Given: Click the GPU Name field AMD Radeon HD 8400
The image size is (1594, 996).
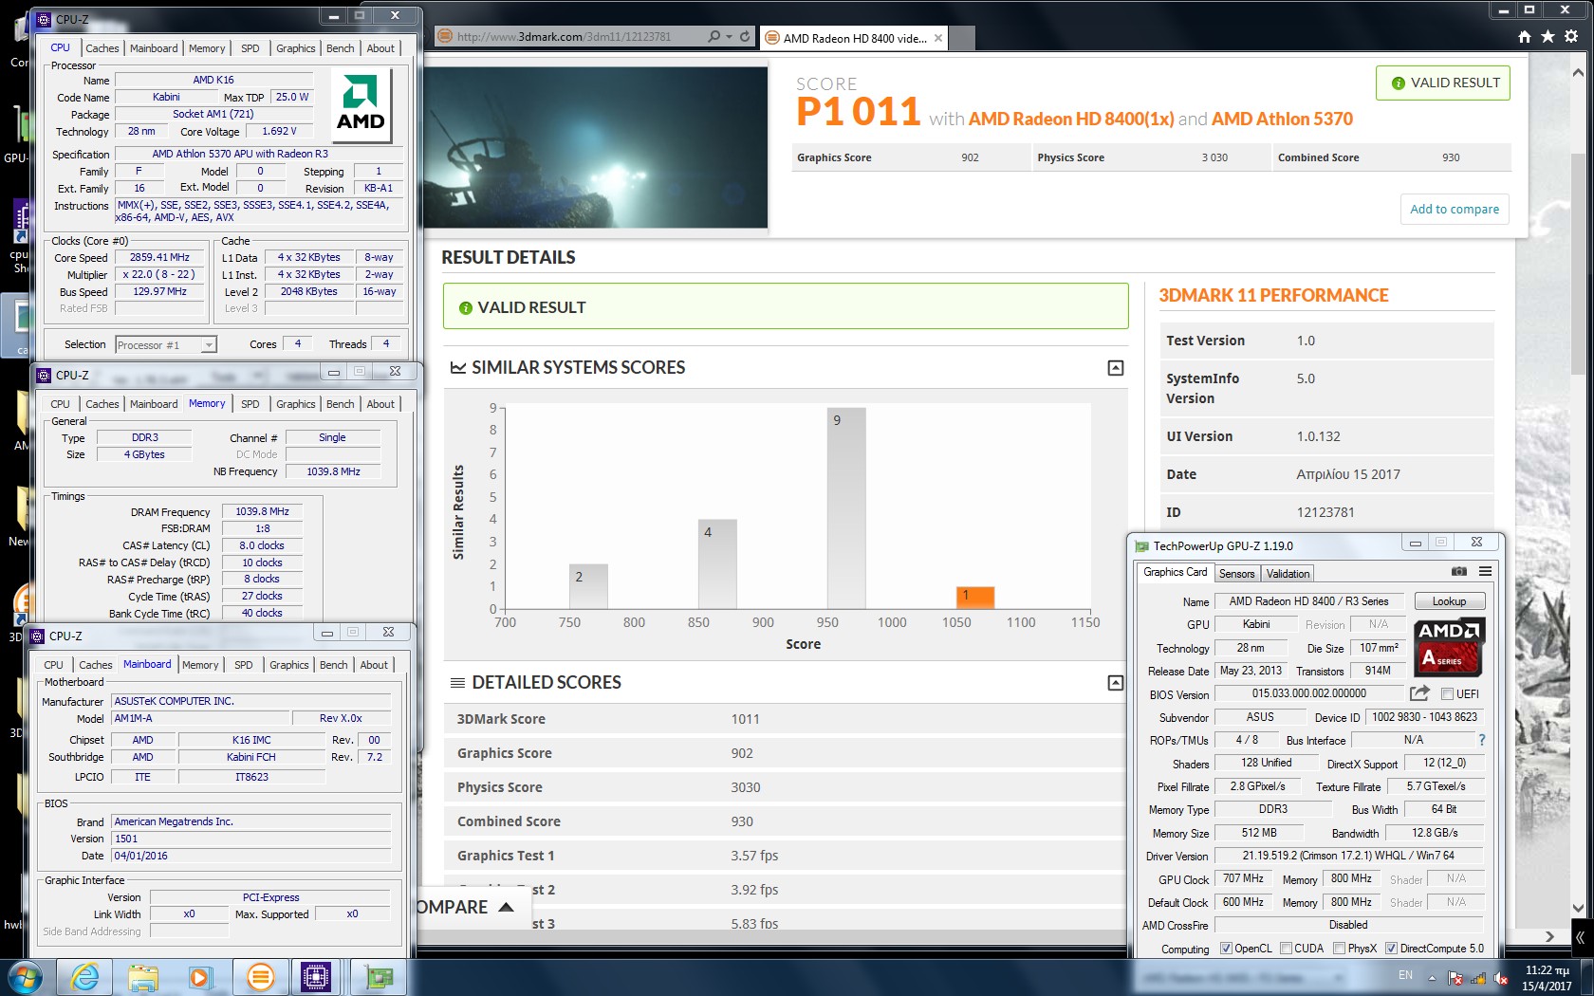Looking at the screenshot, I should point(1308,601).
